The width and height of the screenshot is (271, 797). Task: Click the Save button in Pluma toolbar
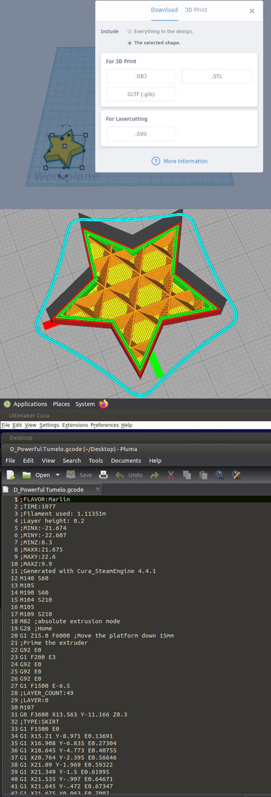(x=80, y=475)
